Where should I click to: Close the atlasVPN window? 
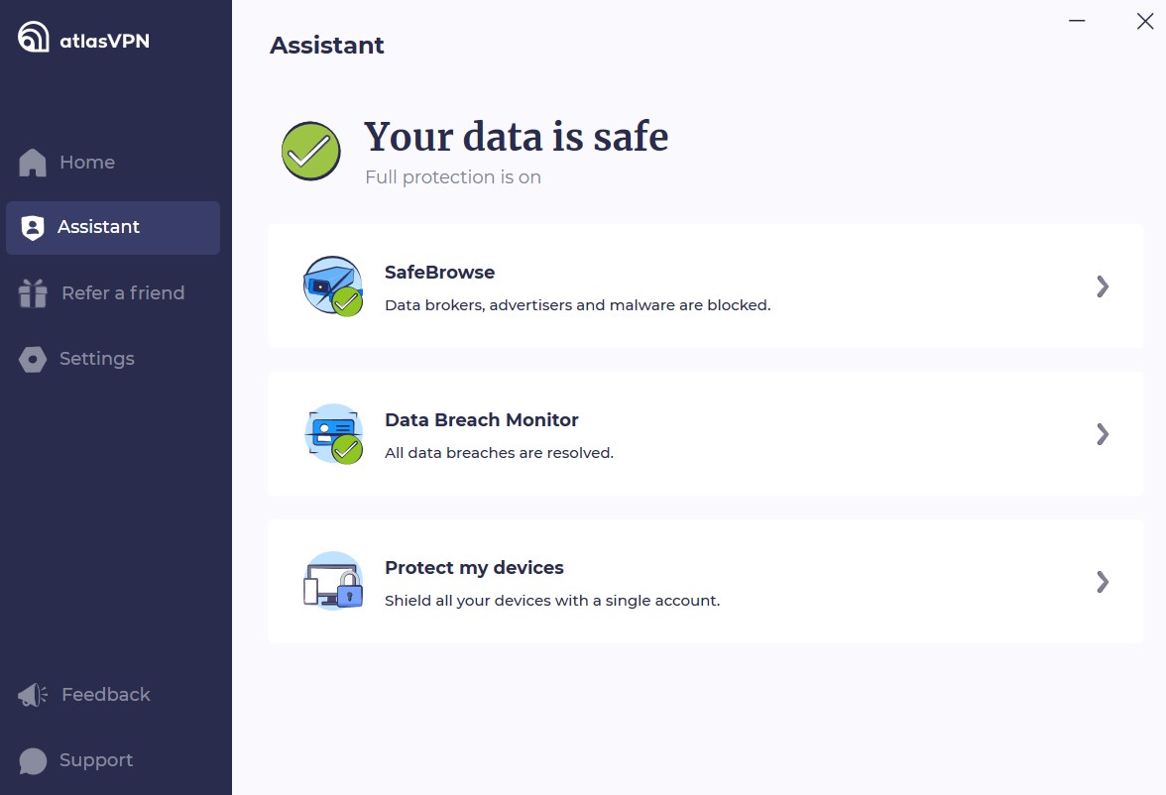point(1145,21)
